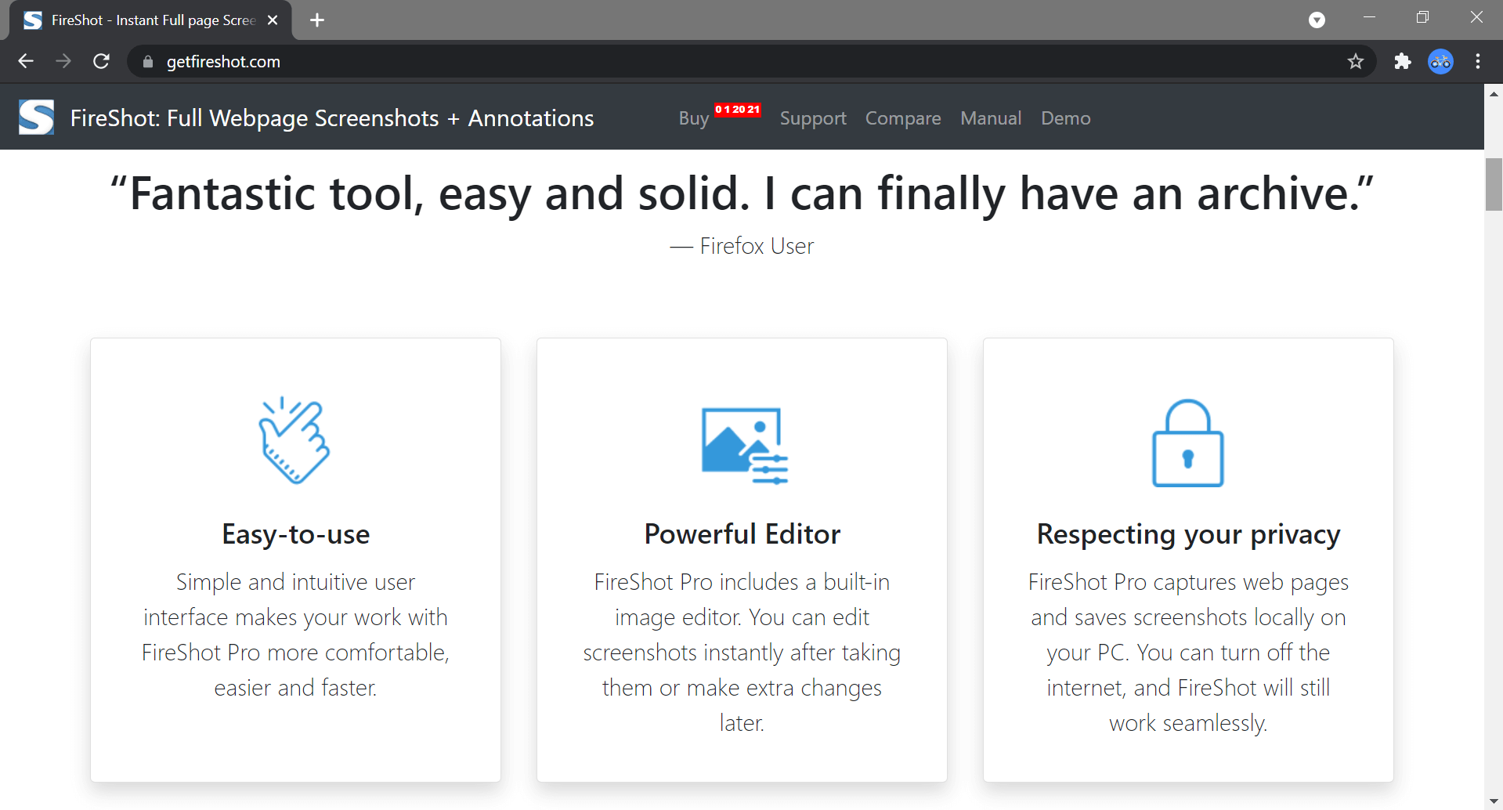Minimize the Chrome window
This screenshot has height=810, width=1503.
(x=1369, y=17)
